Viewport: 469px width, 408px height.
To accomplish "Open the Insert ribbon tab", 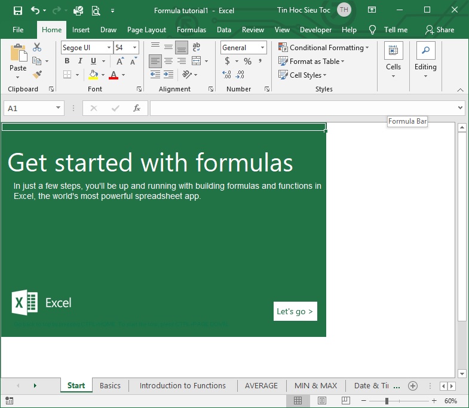I will coord(81,30).
